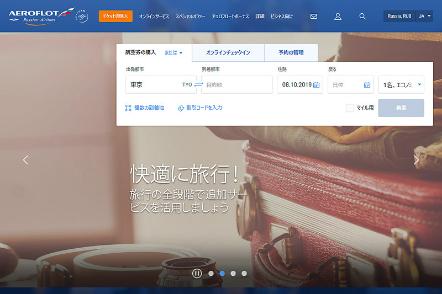Open calendar for 戻る return date
Viewport: 442px width, 294px height.
tap(367, 85)
